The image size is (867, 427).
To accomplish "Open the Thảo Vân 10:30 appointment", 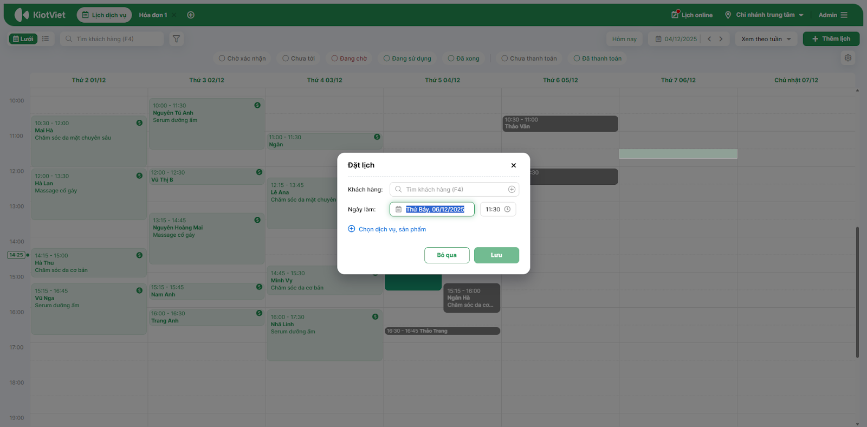I will point(560,124).
